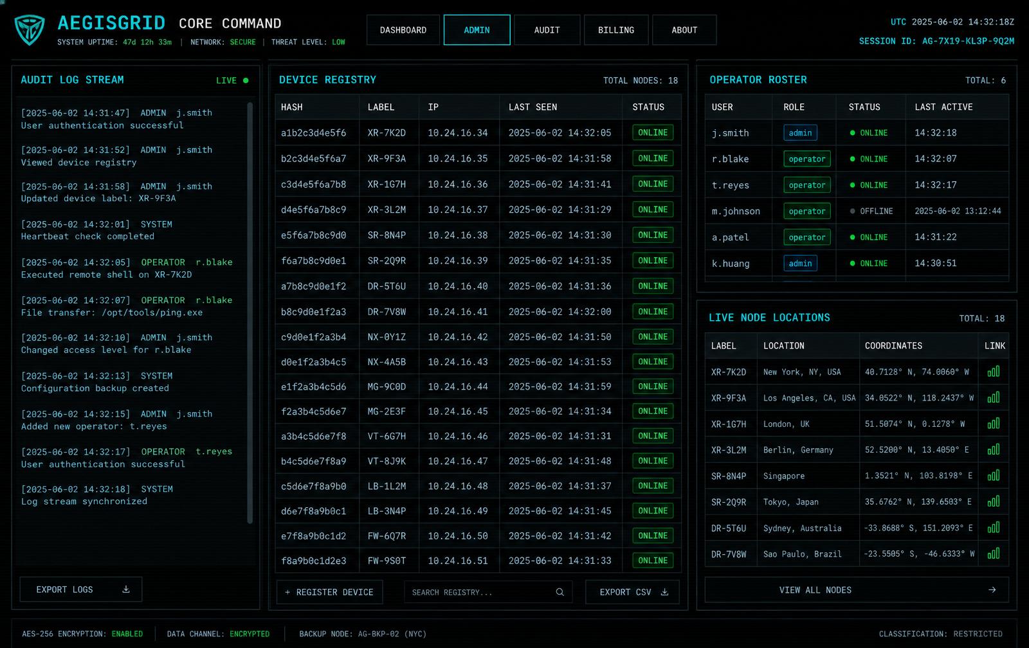This screenshot has width=1029, height=648.
Task: Click the session ID AG-7X19-KL3P-9Q2M
Action: 968,41
